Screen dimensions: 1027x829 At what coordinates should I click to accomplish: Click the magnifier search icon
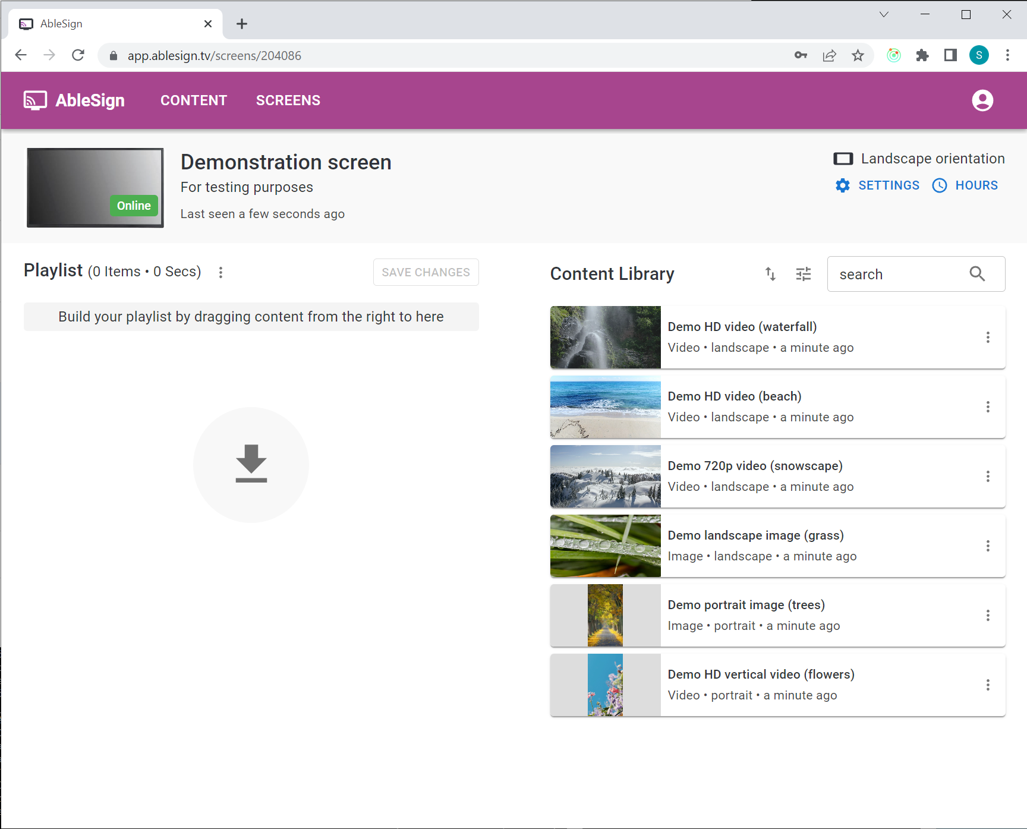point(977,274)
